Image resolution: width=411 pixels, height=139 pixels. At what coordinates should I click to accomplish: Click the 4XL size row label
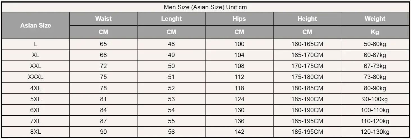(x=36, y=88)
